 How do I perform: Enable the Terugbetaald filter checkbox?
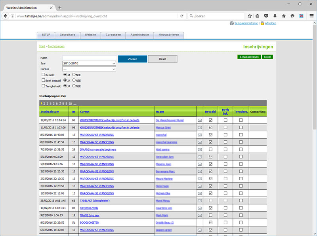[43, 86]
